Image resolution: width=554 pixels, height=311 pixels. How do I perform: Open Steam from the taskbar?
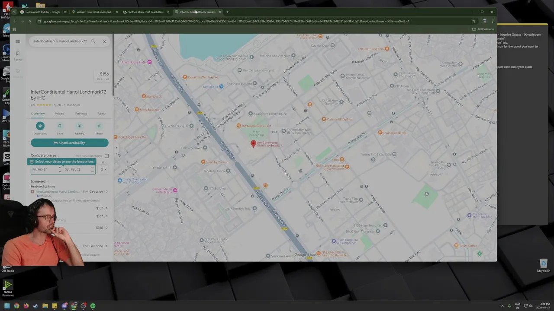(35, 306)
